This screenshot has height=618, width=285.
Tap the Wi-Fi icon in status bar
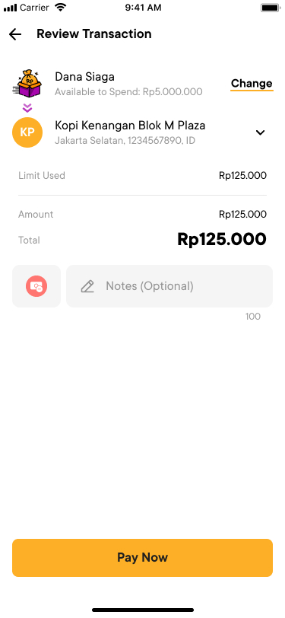60,7
